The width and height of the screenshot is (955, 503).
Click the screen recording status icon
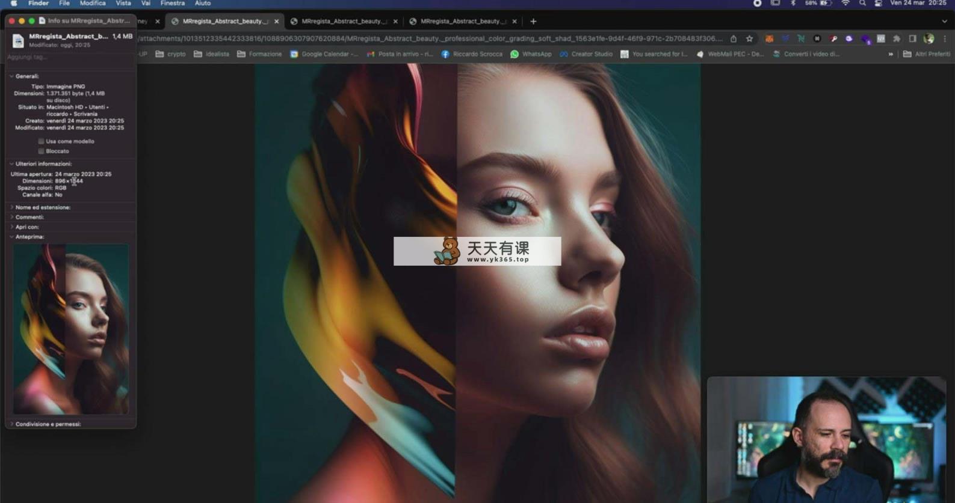tap(757, 4)
